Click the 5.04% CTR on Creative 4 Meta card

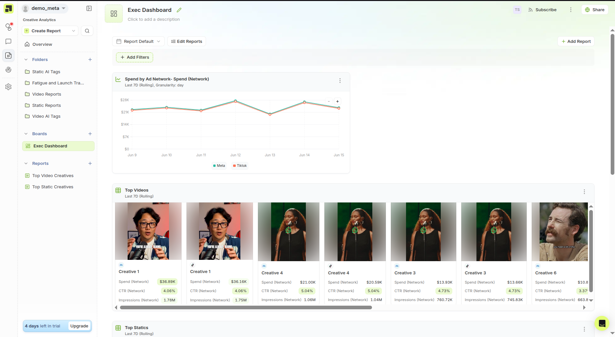pos(307,291)
